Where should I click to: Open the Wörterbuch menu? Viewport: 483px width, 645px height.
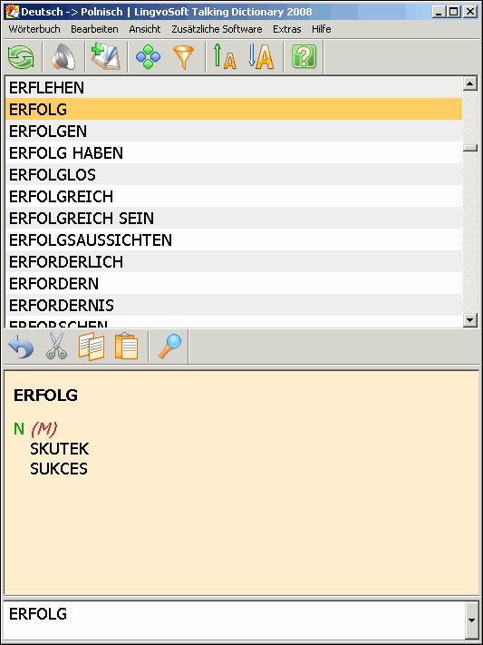34,29
